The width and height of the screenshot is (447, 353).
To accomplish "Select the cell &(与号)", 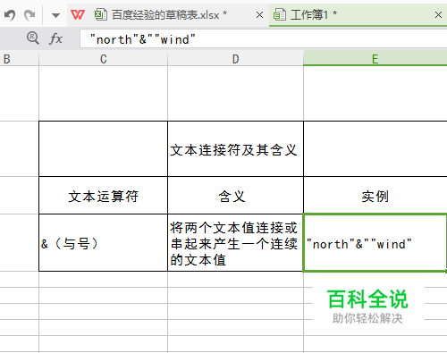I will click(103, 243).
